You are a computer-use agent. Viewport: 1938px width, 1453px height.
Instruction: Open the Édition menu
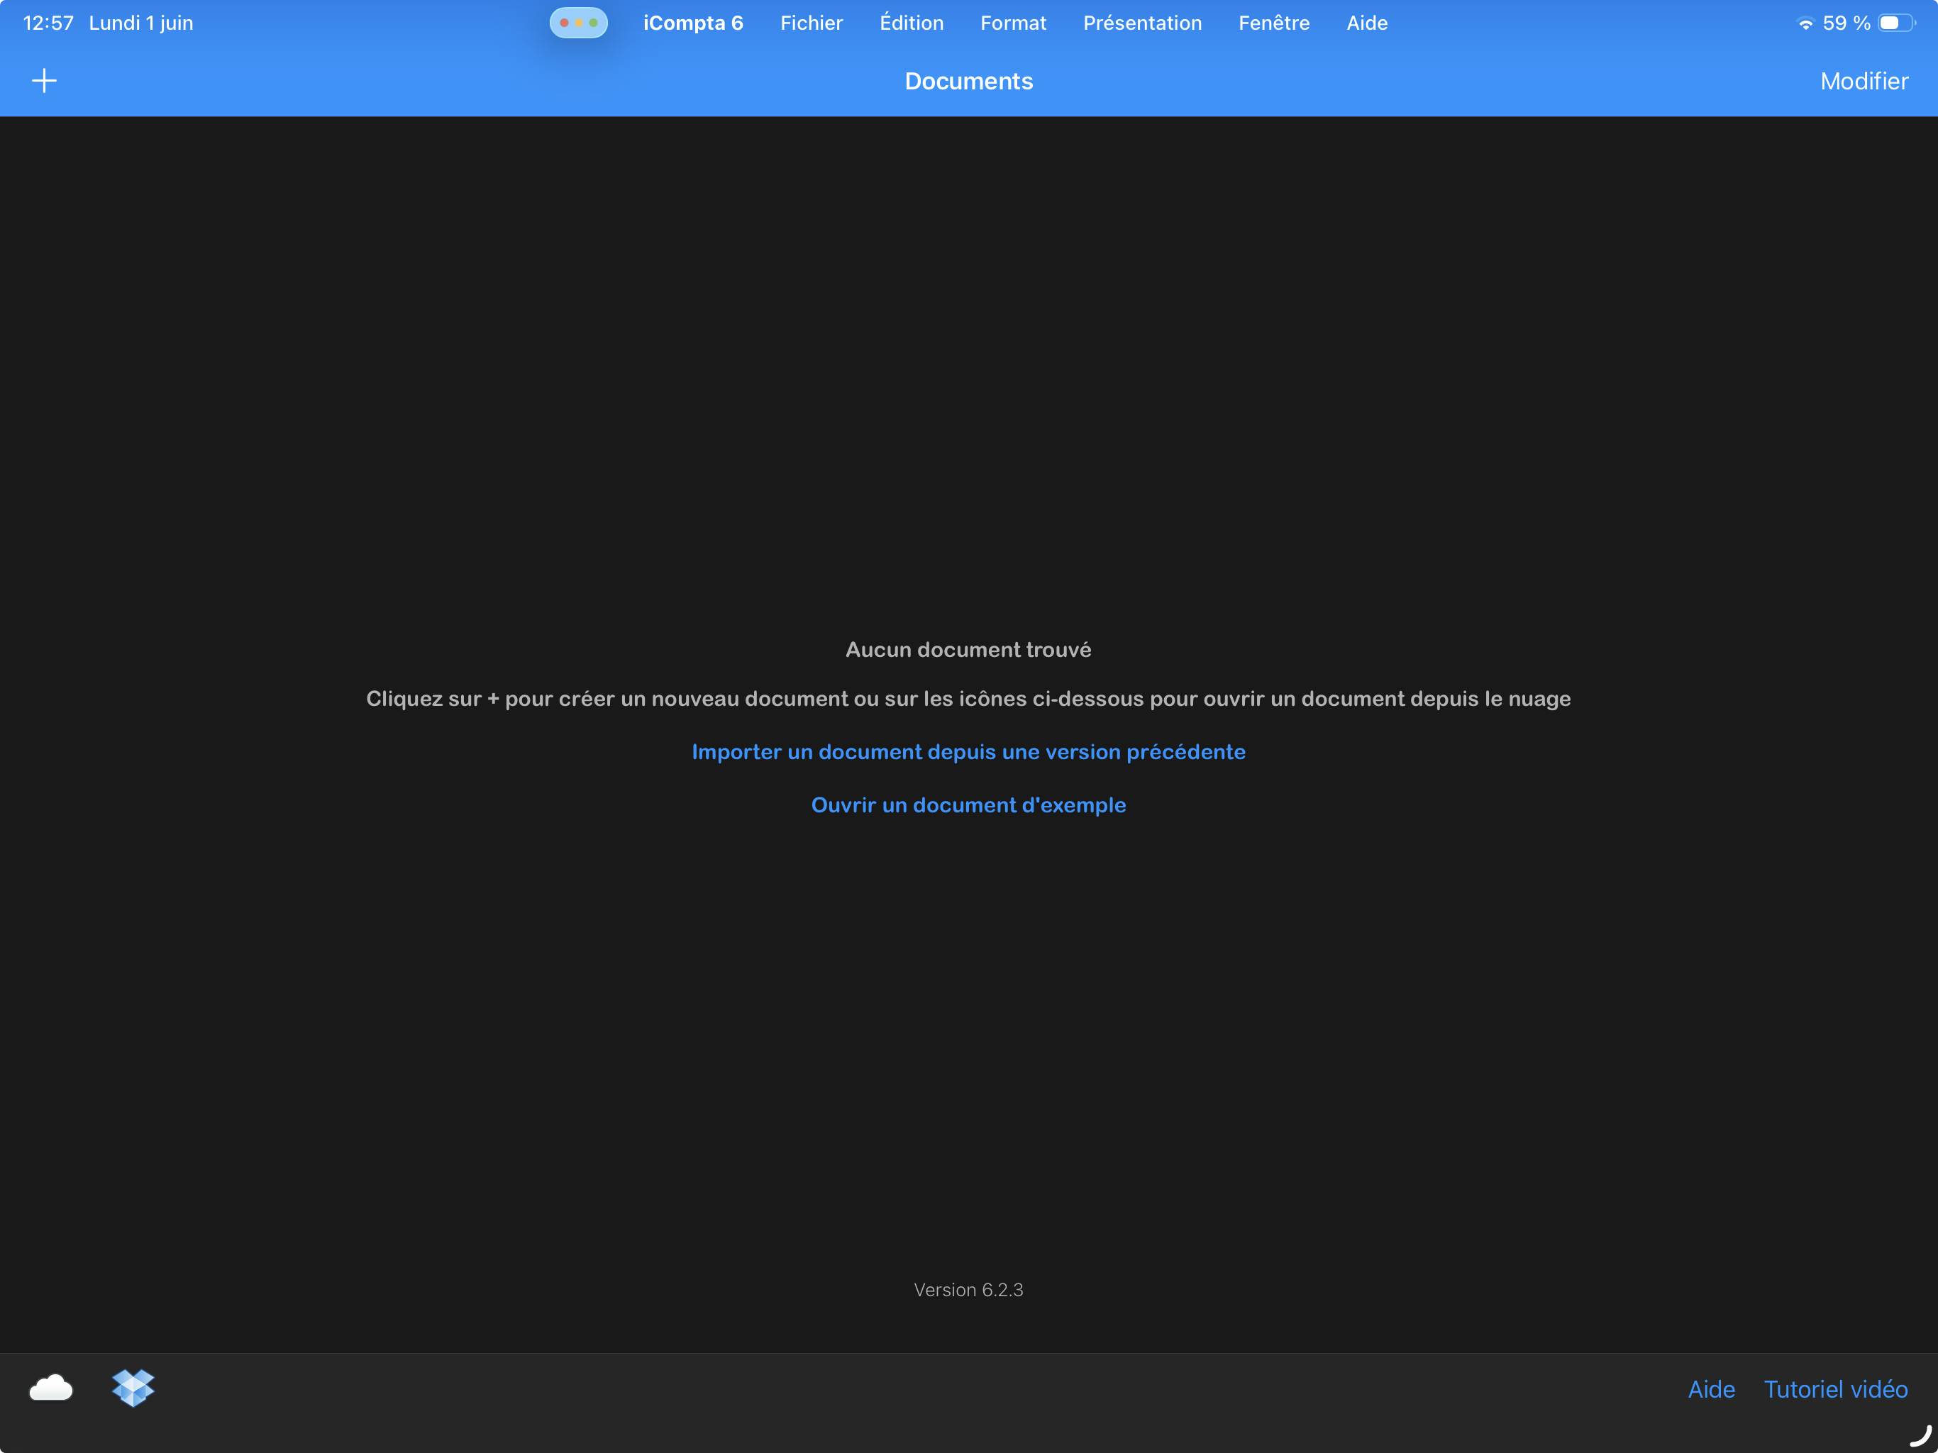point(911,23)
